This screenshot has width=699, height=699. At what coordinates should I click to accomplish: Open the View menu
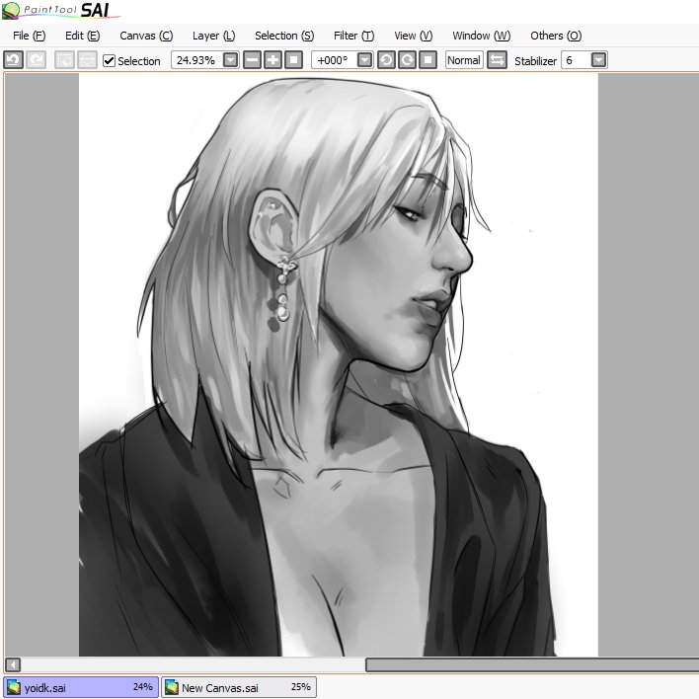pos(414,36)
